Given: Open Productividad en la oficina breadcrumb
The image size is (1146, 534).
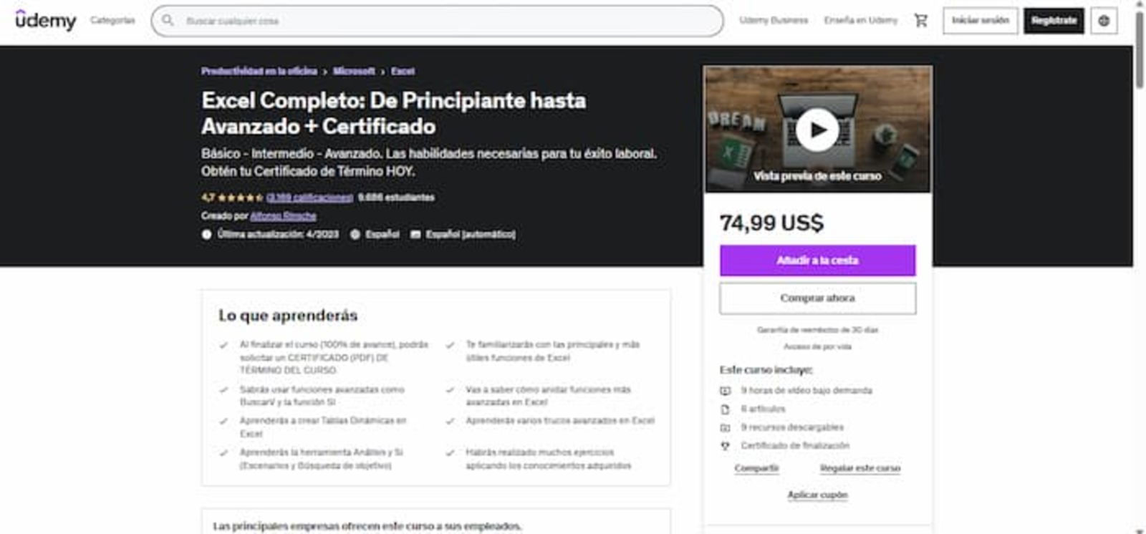Looking at the screenshot, I should (x=259, y=72).
